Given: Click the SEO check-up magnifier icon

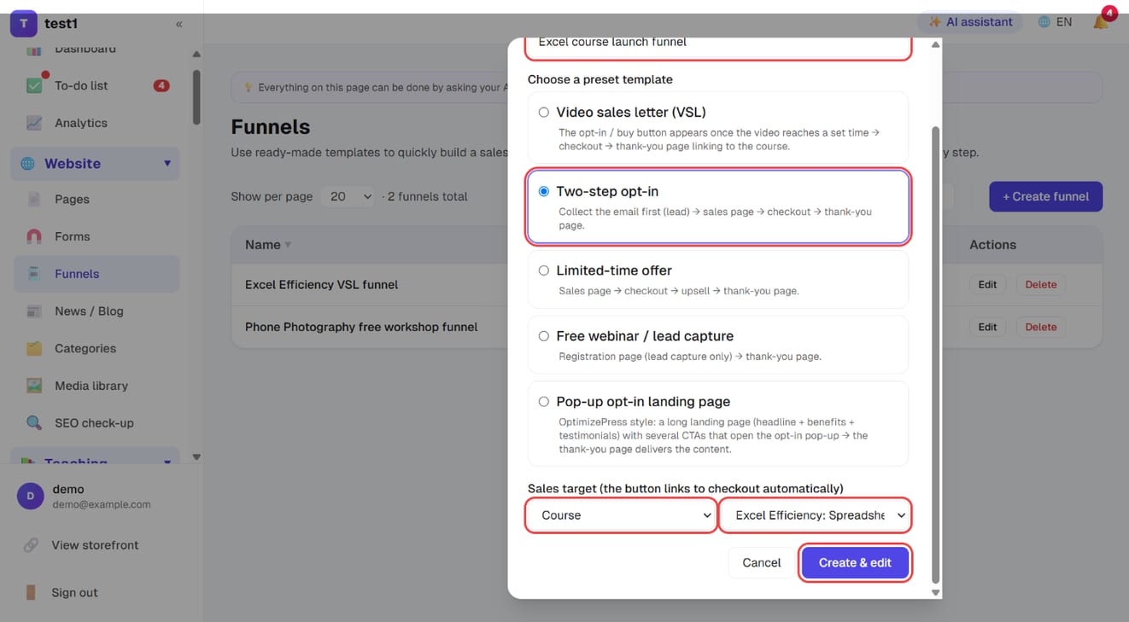Looking at the screenshot, I should [x=34, y=423].
